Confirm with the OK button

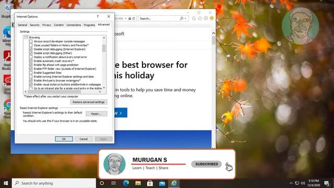64,139
